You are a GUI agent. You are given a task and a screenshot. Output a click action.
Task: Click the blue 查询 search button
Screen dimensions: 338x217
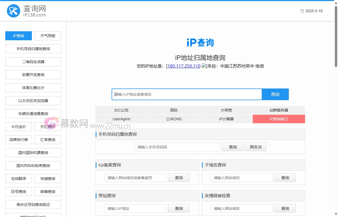tap(275, 94)
